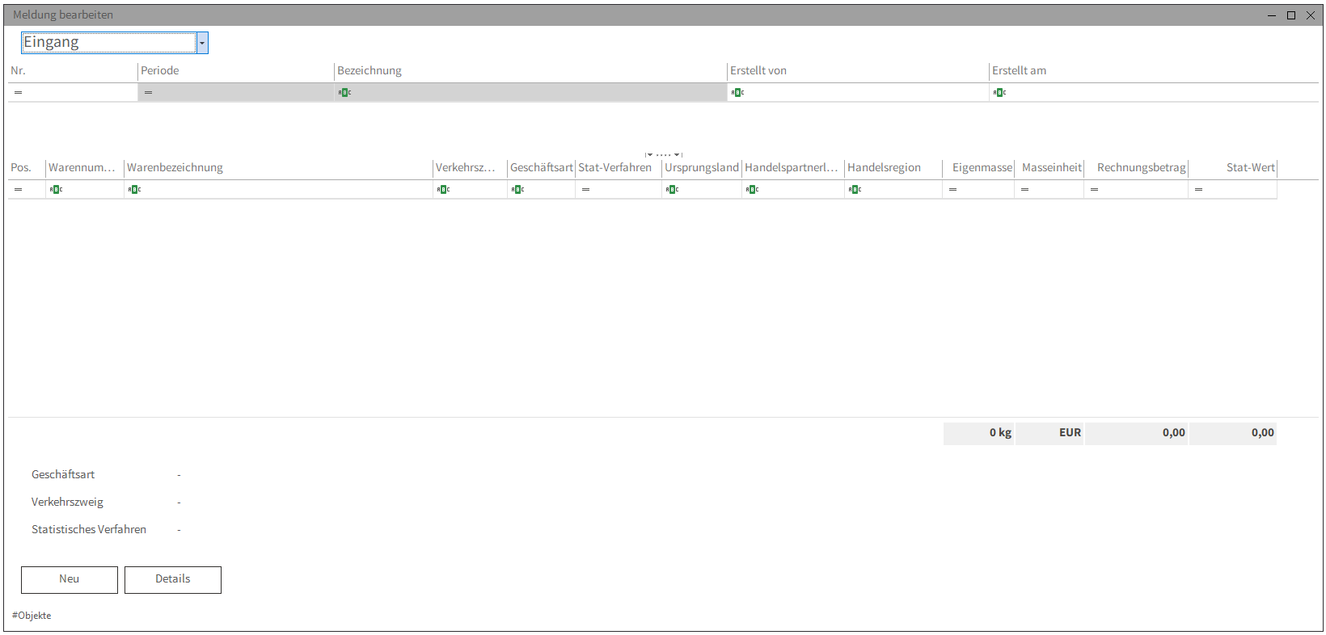Sort by Verkehrsz… column header
This screenshot has width=1326, height=635.
pos(470,168)
